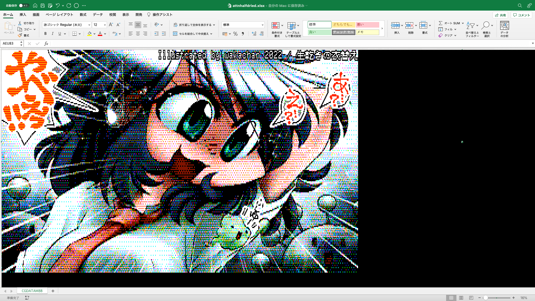Expand the cell styles gallery arrow
Viewport: 535px width, 301px height.
tap(382, 28)
